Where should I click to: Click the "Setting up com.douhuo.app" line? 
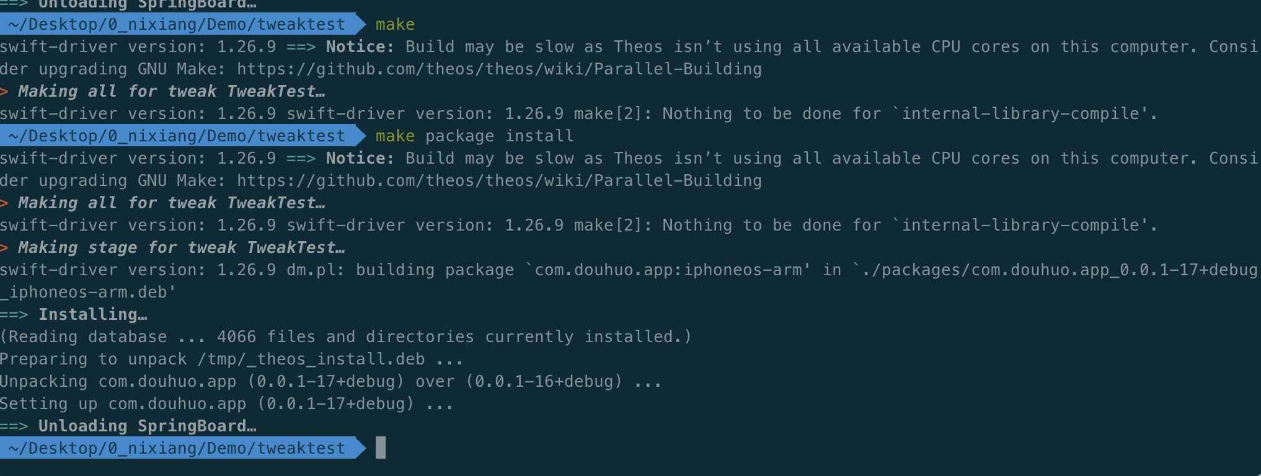point(226,403)
